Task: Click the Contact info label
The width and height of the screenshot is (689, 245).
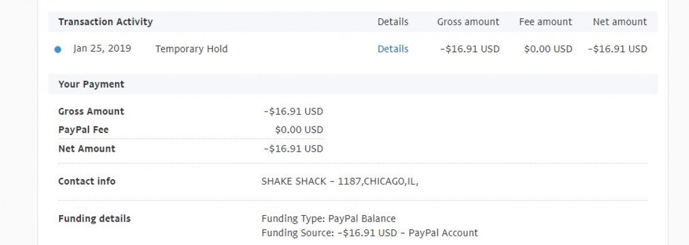Action: pos(87,181)
